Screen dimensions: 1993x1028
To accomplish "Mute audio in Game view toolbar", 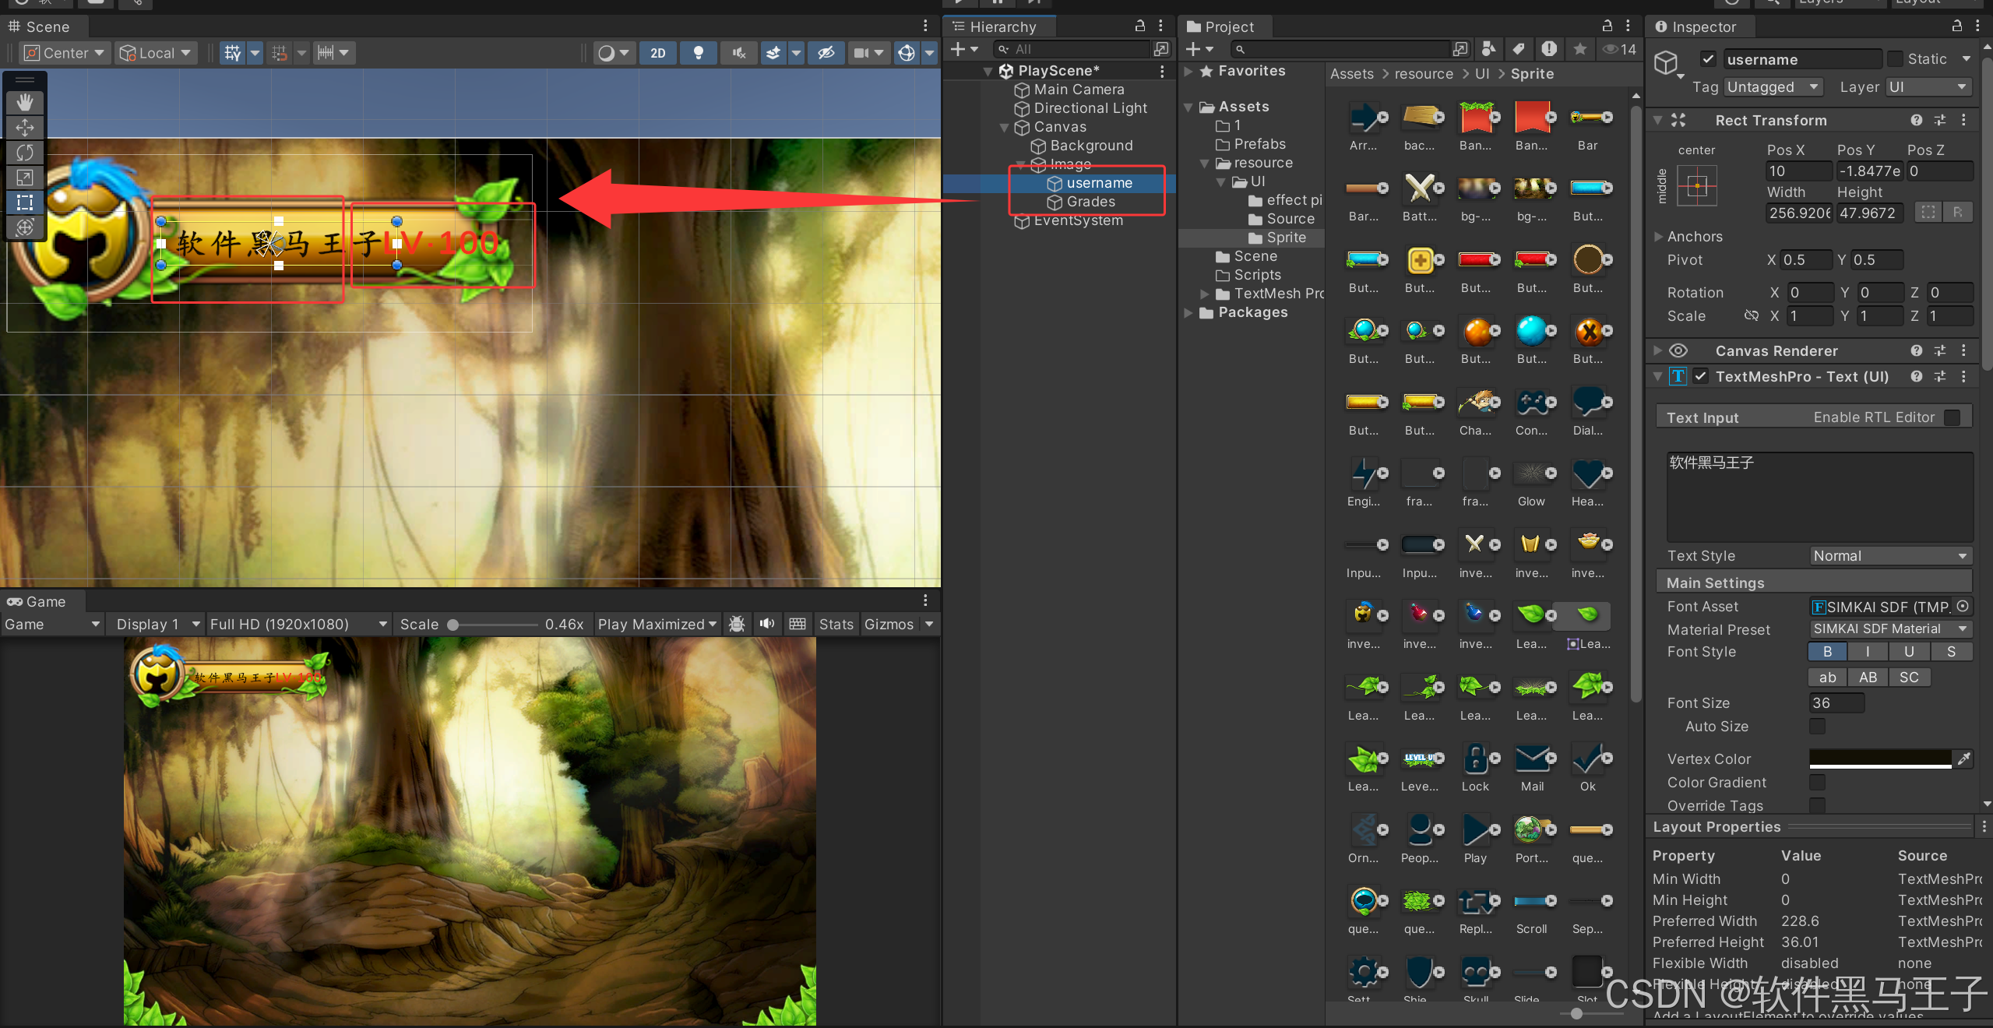I will (x=767, y=624).
